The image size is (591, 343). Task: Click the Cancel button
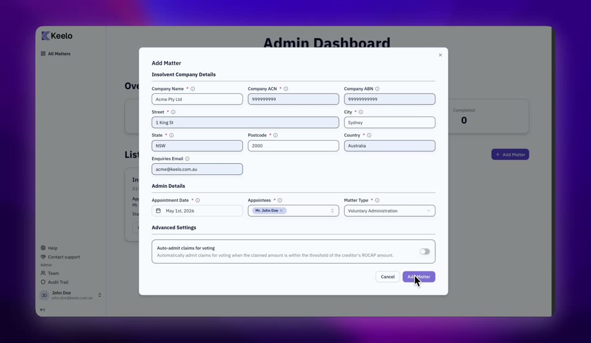tap(388, 277)
